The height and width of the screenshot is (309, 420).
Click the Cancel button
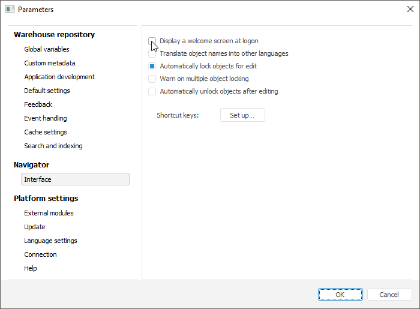(x=389, y=295)
